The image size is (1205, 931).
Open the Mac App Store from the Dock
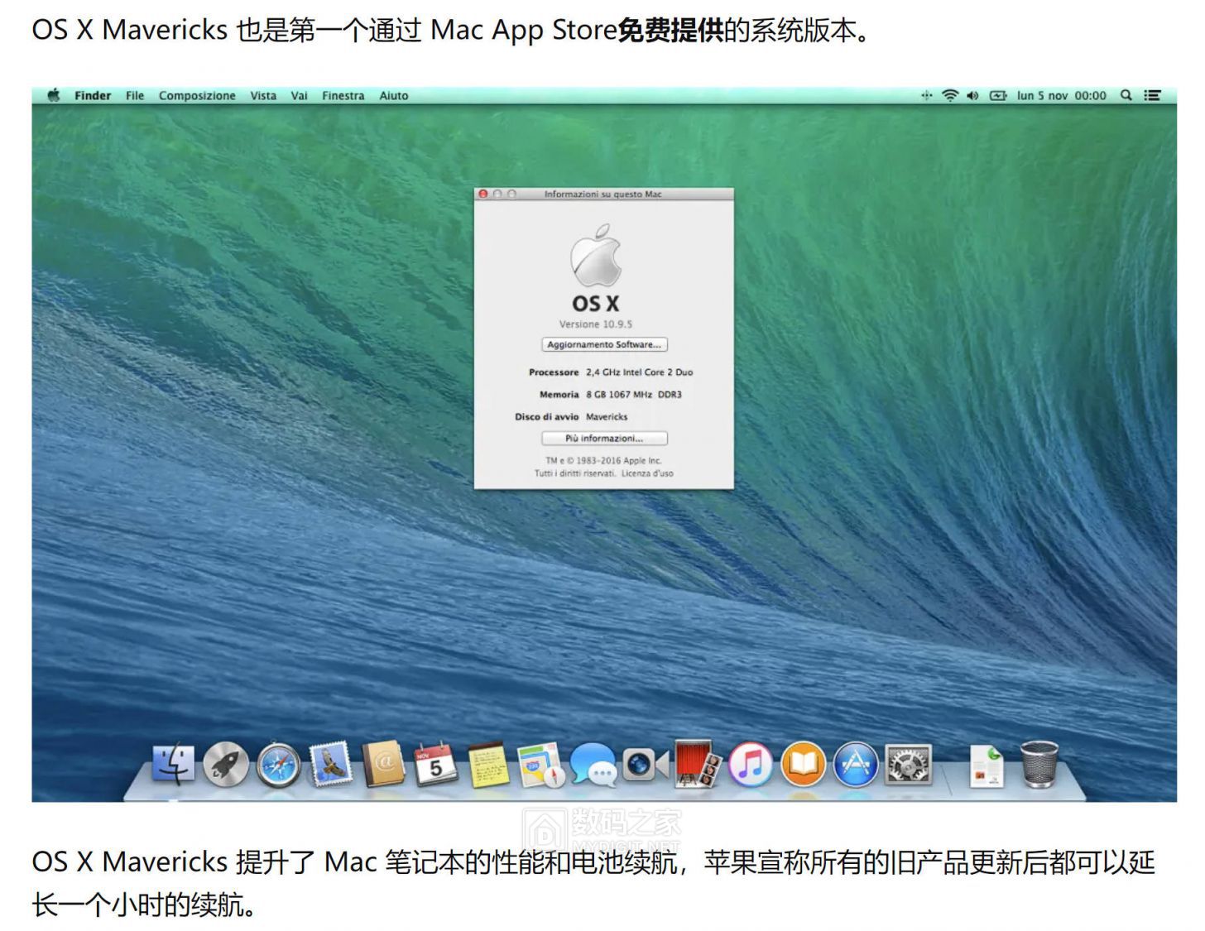click(857, 765)
